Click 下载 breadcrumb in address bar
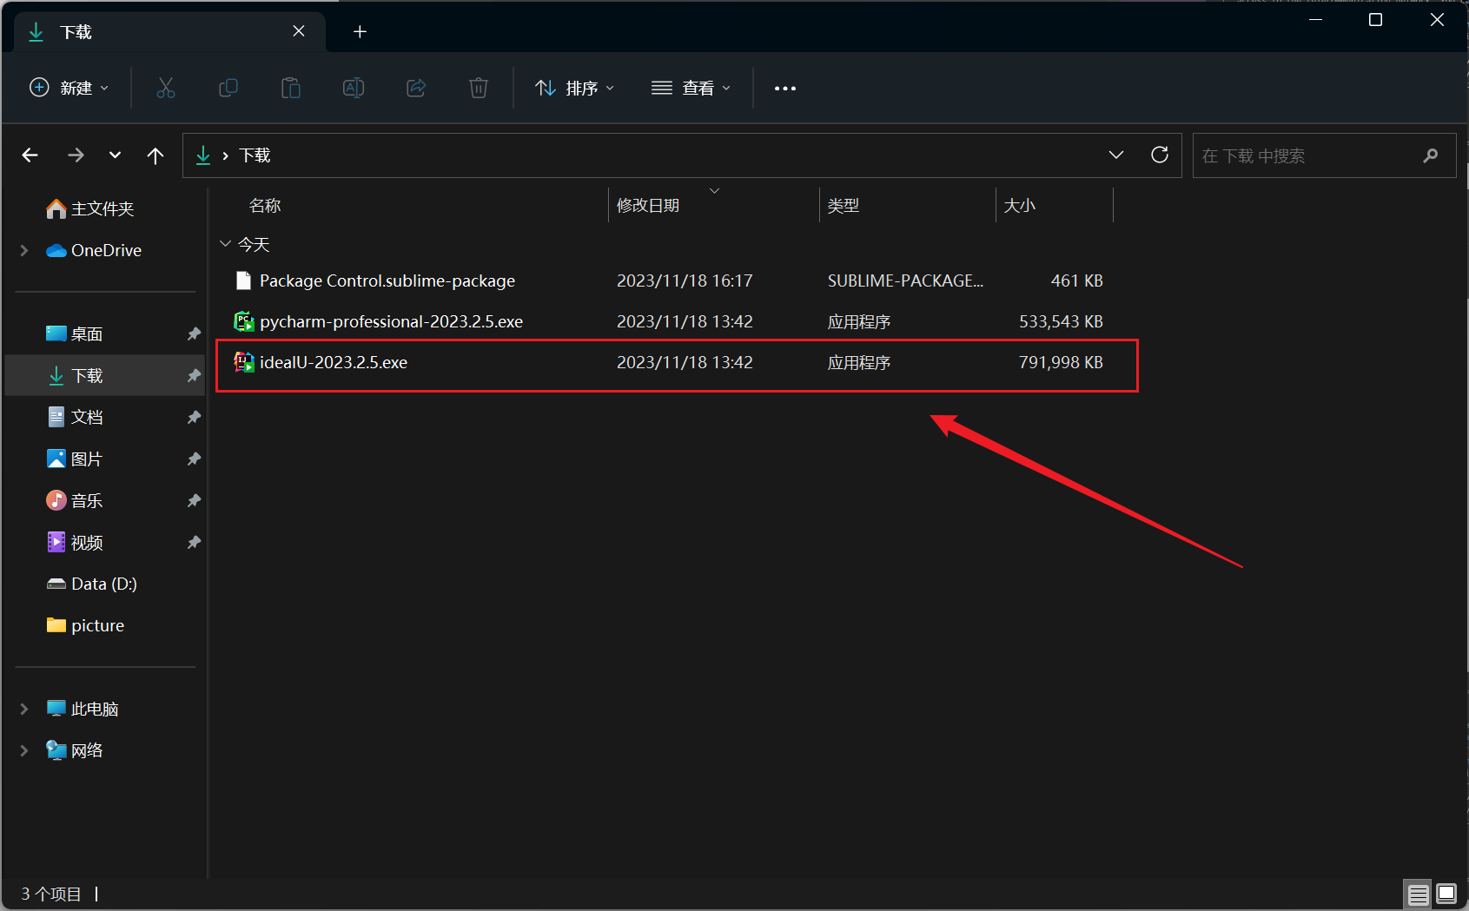The image size is (1469, 911). [255, 155]
